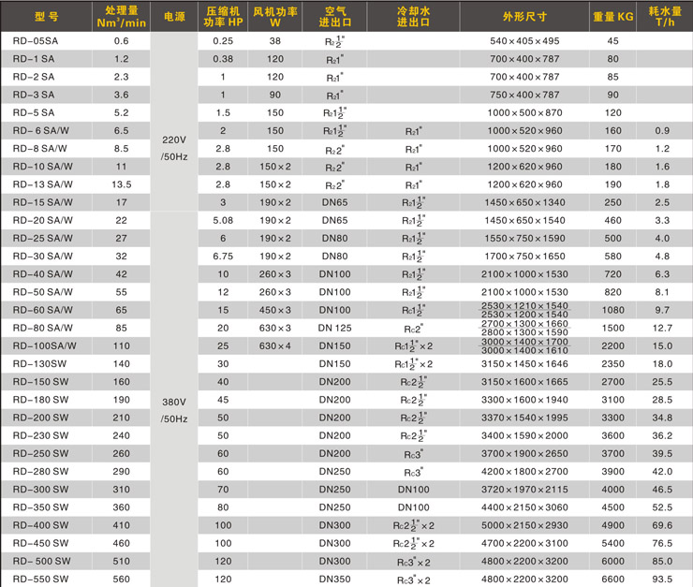Click the 空气进出口 column header
Image resolution: width=693 pixels, height=587 pixels.
(x=334, y=17)
